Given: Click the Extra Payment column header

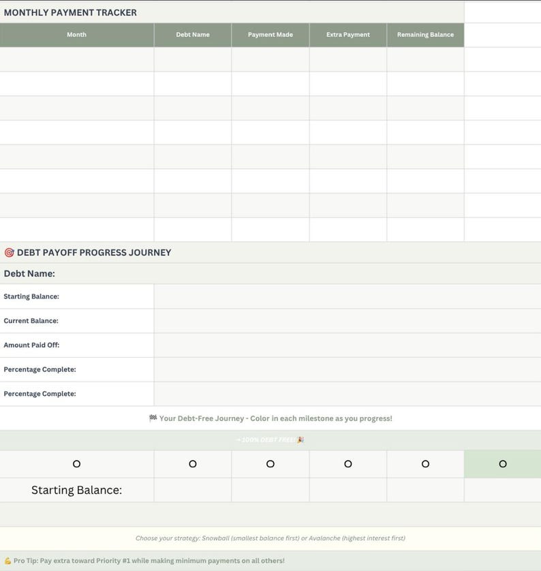Looking at the screenshot, I should 348,35.
